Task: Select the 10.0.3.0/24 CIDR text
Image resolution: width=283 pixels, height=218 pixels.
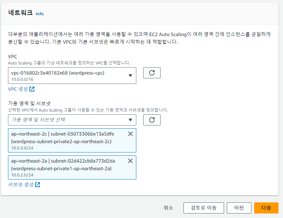Action: 22,148
